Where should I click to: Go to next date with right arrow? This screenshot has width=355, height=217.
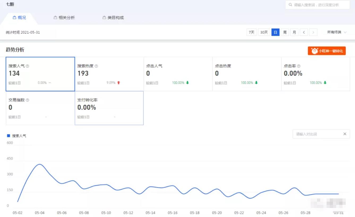[x=313, y=32]
